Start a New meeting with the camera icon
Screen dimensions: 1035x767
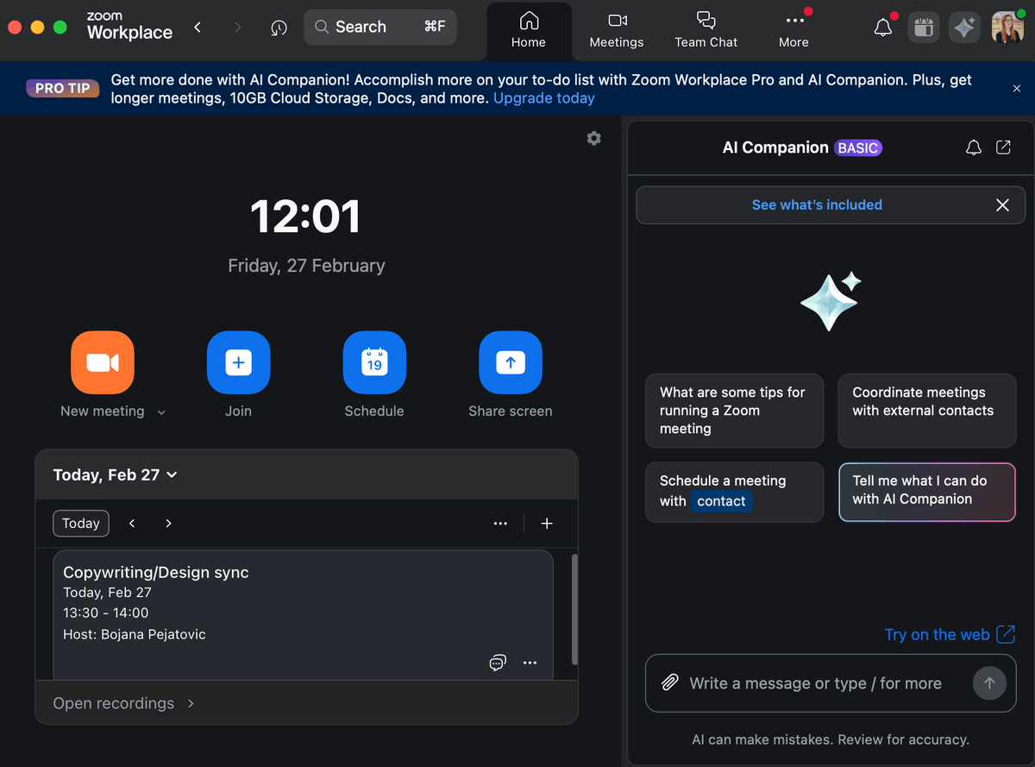coord(102,362)
